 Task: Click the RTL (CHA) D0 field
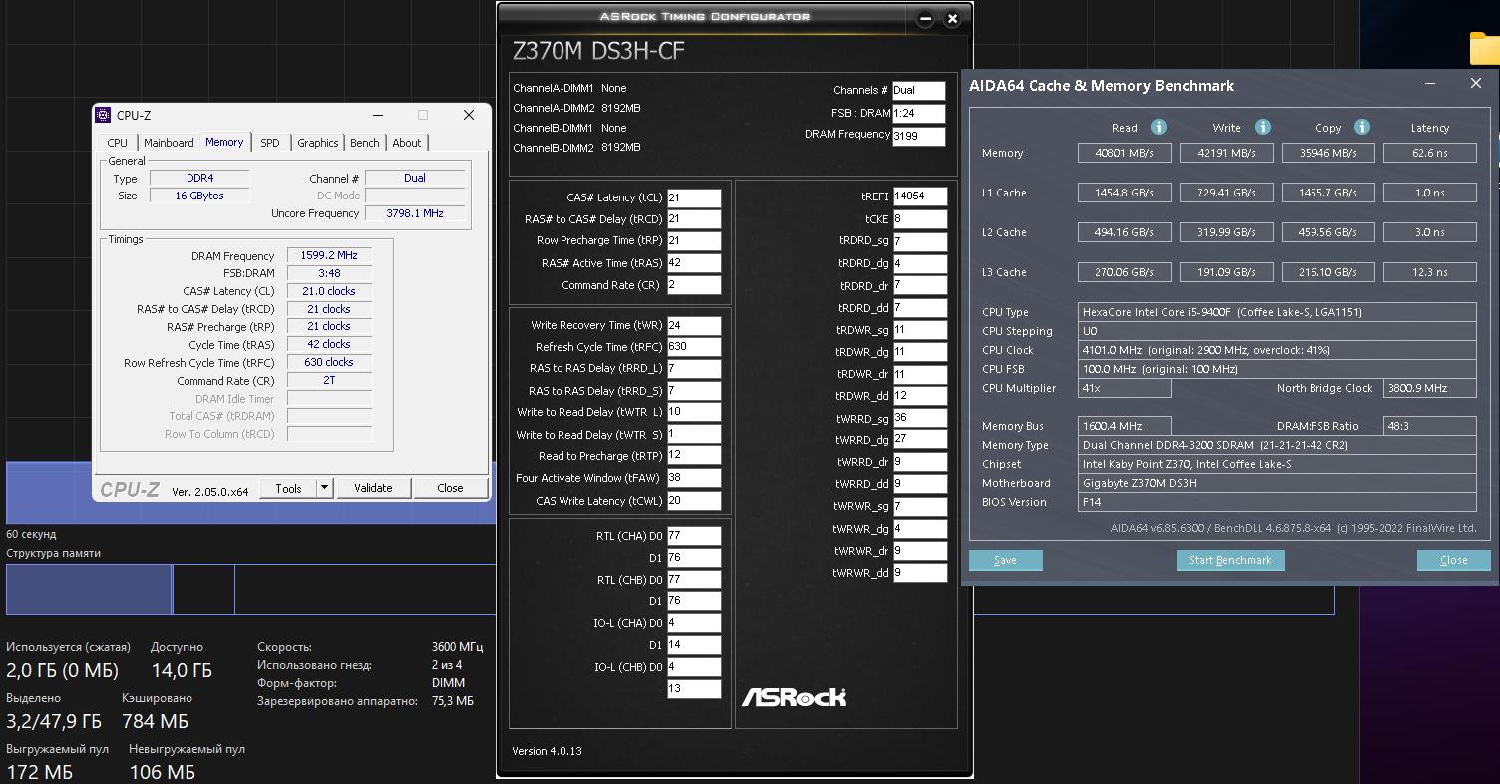pos(694,536)
